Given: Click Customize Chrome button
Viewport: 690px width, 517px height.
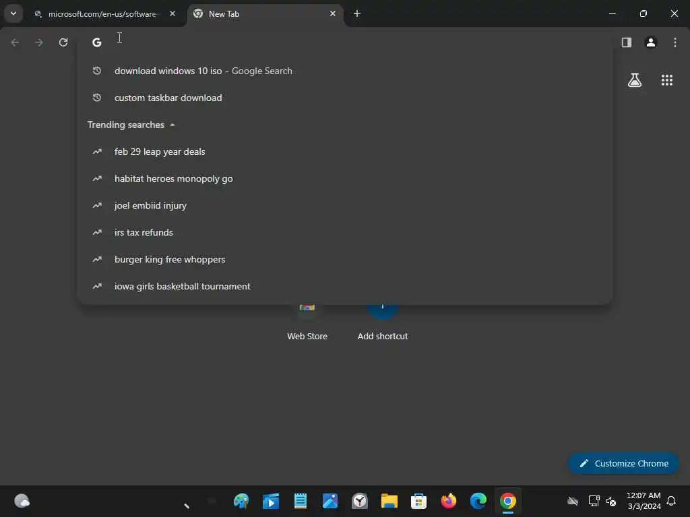Looking at the screenshot, I should point(623,463).
